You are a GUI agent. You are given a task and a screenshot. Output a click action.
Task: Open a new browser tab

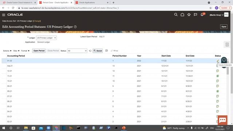pos(113,3)
